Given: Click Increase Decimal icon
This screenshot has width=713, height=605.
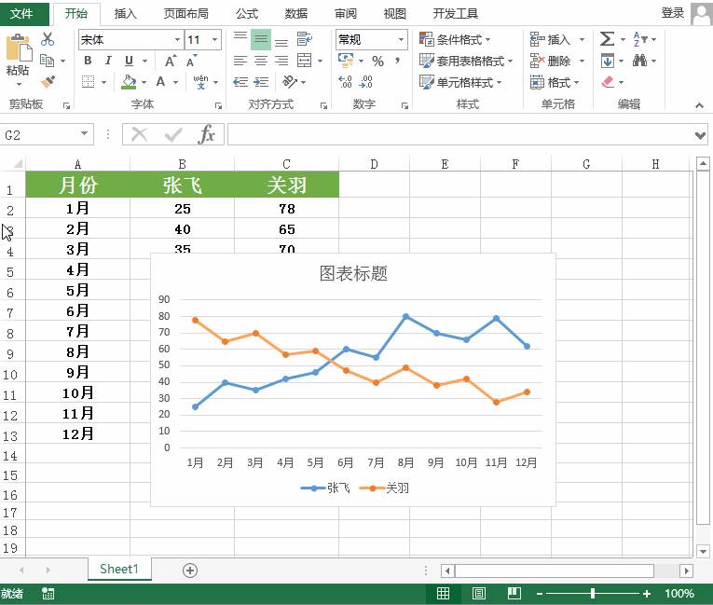Looking at the screenshot, I should (x=346, y=82).
